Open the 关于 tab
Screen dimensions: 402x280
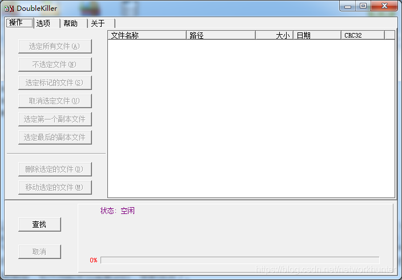point(101,23)
